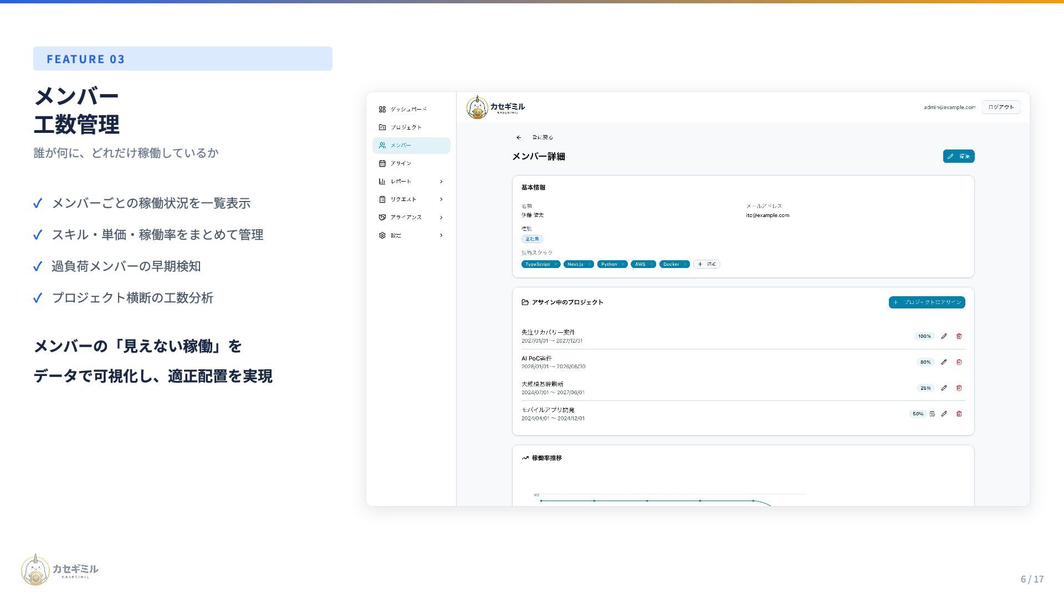The width and height of the screenshot is (1064, 598).
Task: Open the アサイン calendar item
Action: tap(401, 163)
